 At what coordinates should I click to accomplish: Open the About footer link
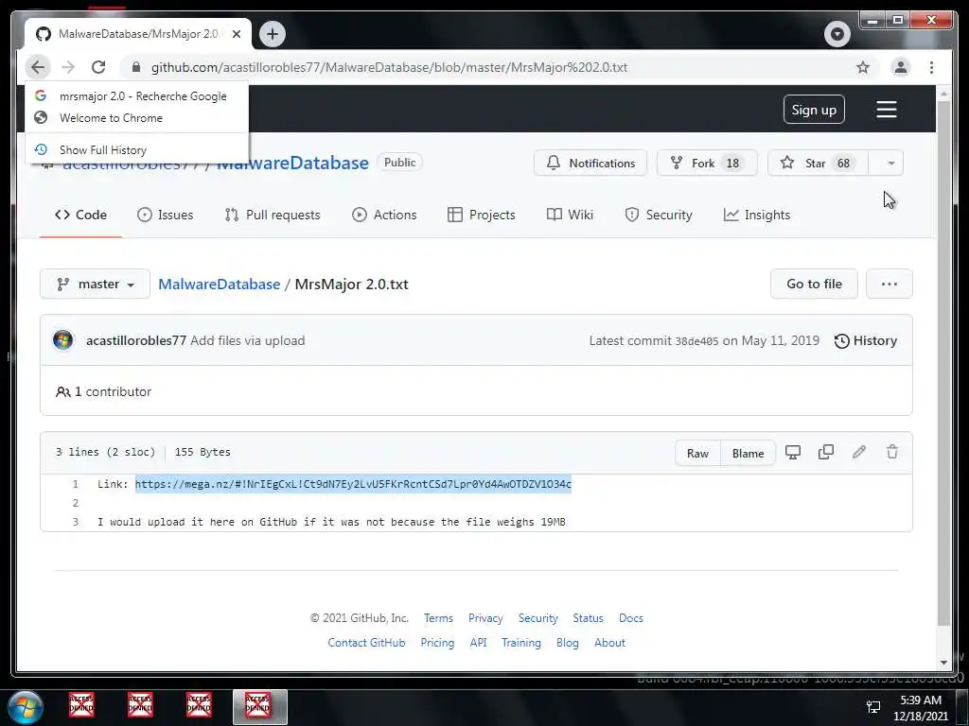point(609,643)
